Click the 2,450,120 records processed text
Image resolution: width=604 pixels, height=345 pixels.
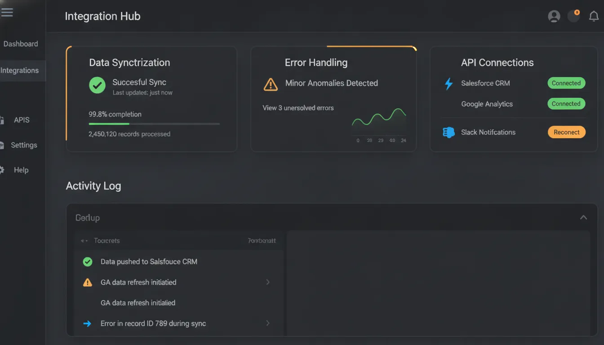click(x=129, y=134)
